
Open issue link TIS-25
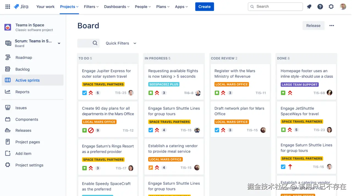pos(121,93)
